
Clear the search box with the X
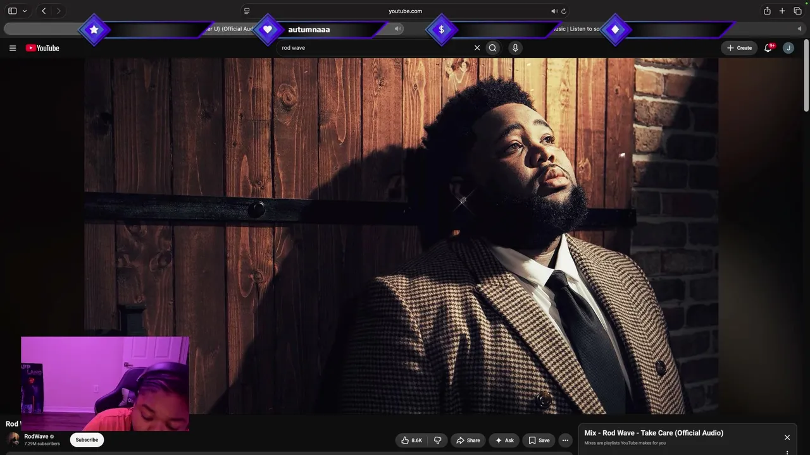(x=477, y=48)
